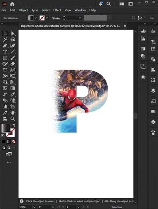Select the Shaper tool

pos(5,64)
